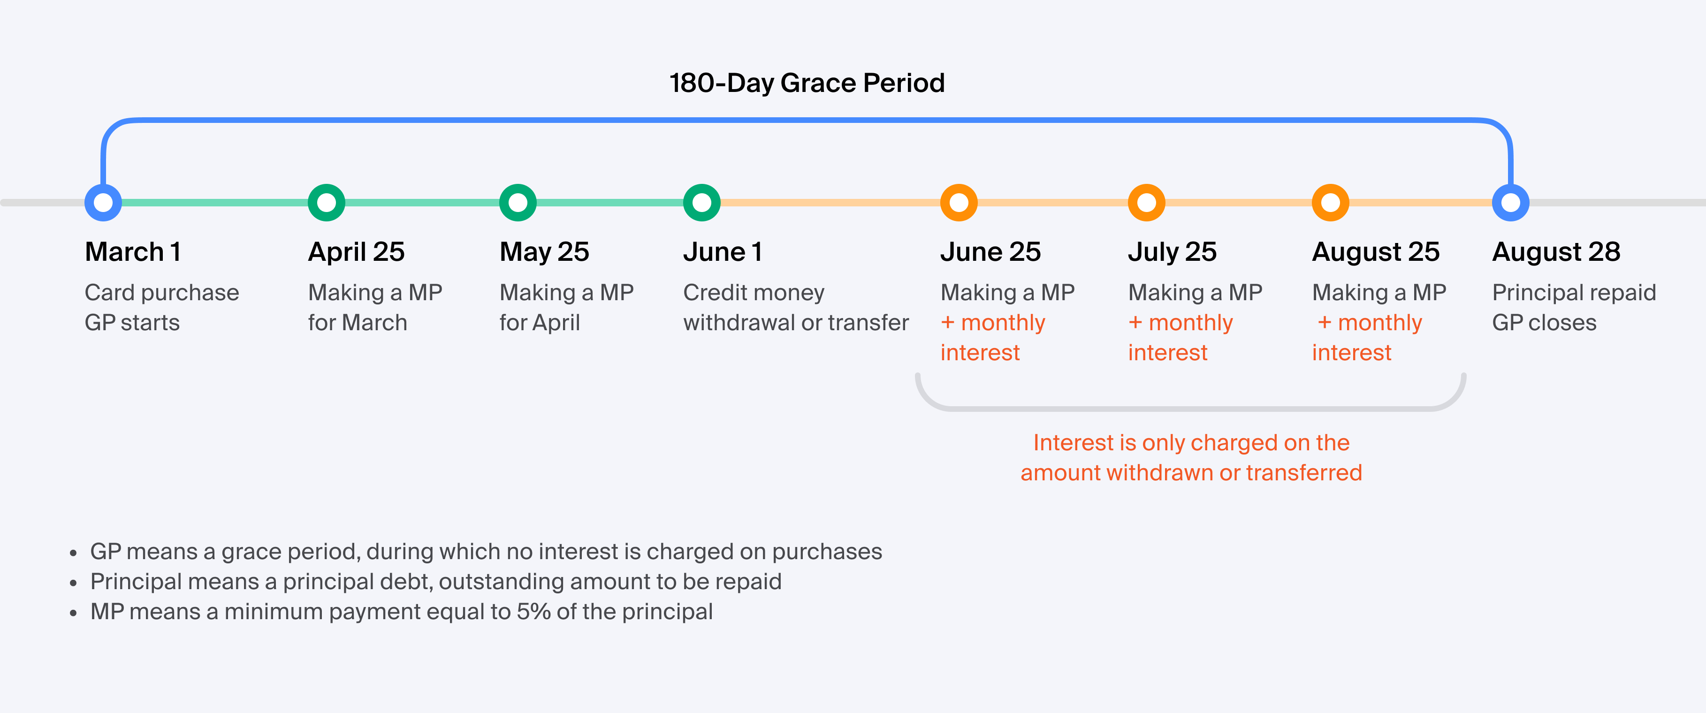This screenshot has height=713, width=1706.
Task: Click the green May 25 timeline circle
Action: click(x=518, y=203)
